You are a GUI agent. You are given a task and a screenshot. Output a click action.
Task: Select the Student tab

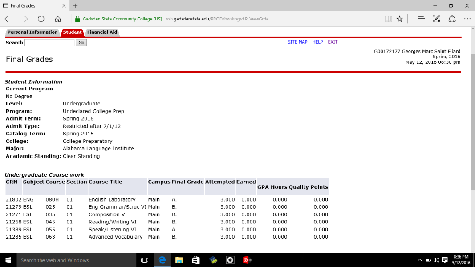73,32
